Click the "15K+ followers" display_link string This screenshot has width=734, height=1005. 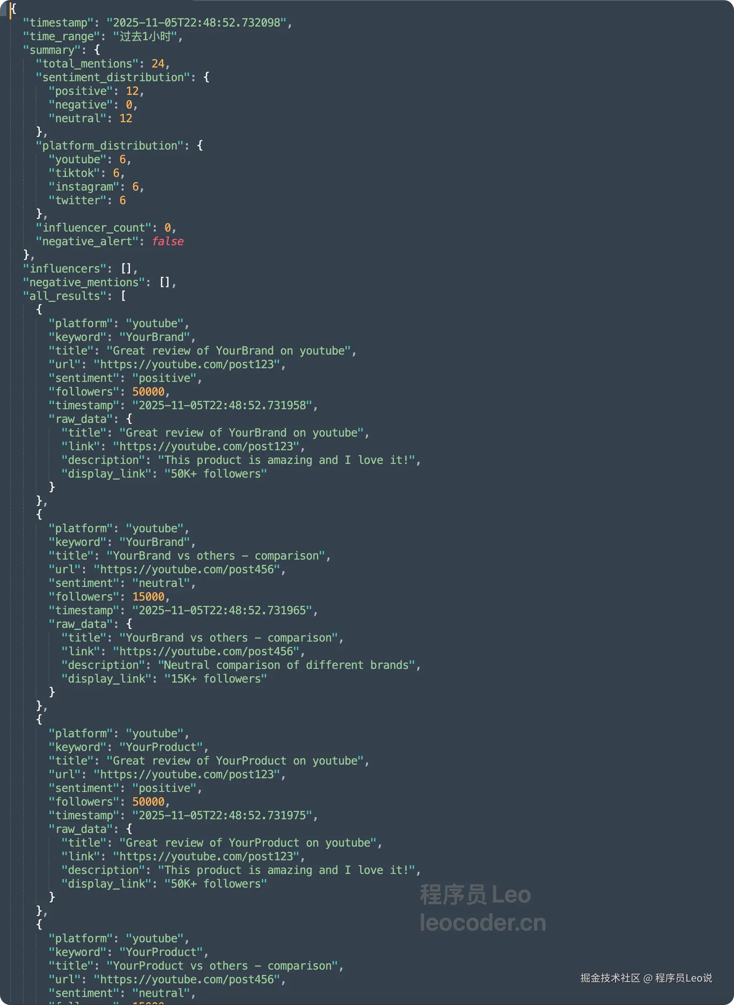[215, 679]
